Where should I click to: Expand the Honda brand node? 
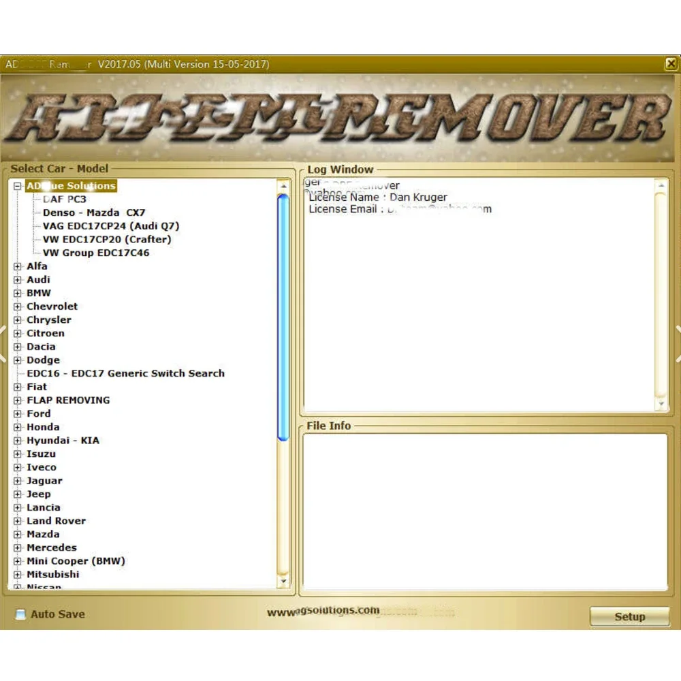click(x=18, y=428)
